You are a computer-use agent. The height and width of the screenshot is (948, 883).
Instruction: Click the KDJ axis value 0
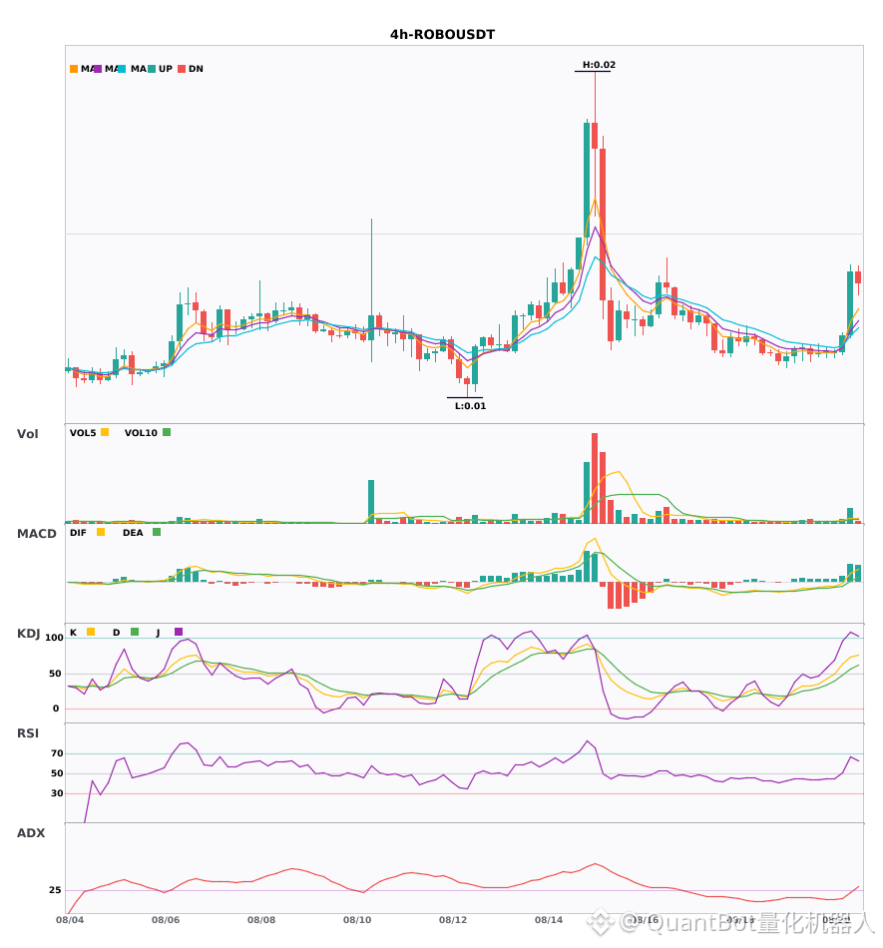56,709
